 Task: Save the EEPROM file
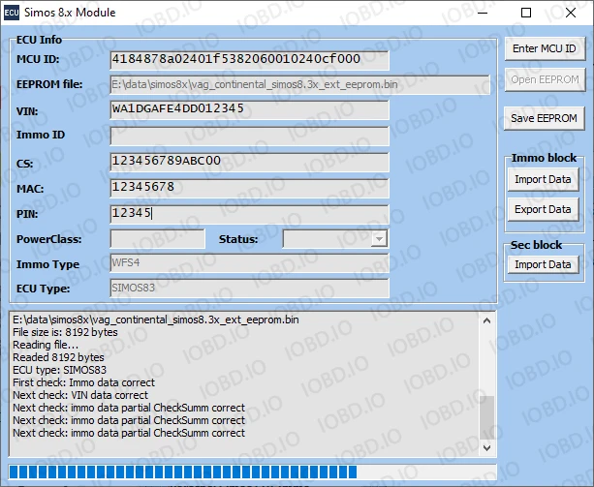(544, 118)
